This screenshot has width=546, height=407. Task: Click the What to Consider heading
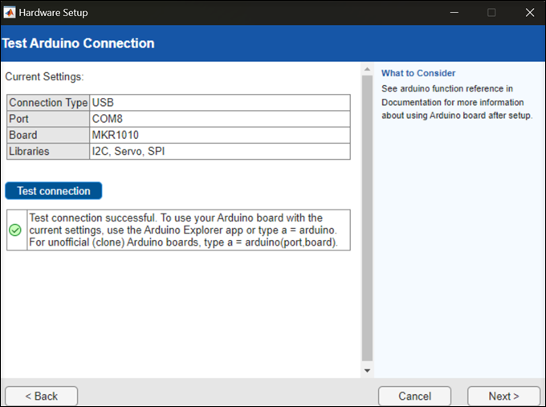click(418, 73)
